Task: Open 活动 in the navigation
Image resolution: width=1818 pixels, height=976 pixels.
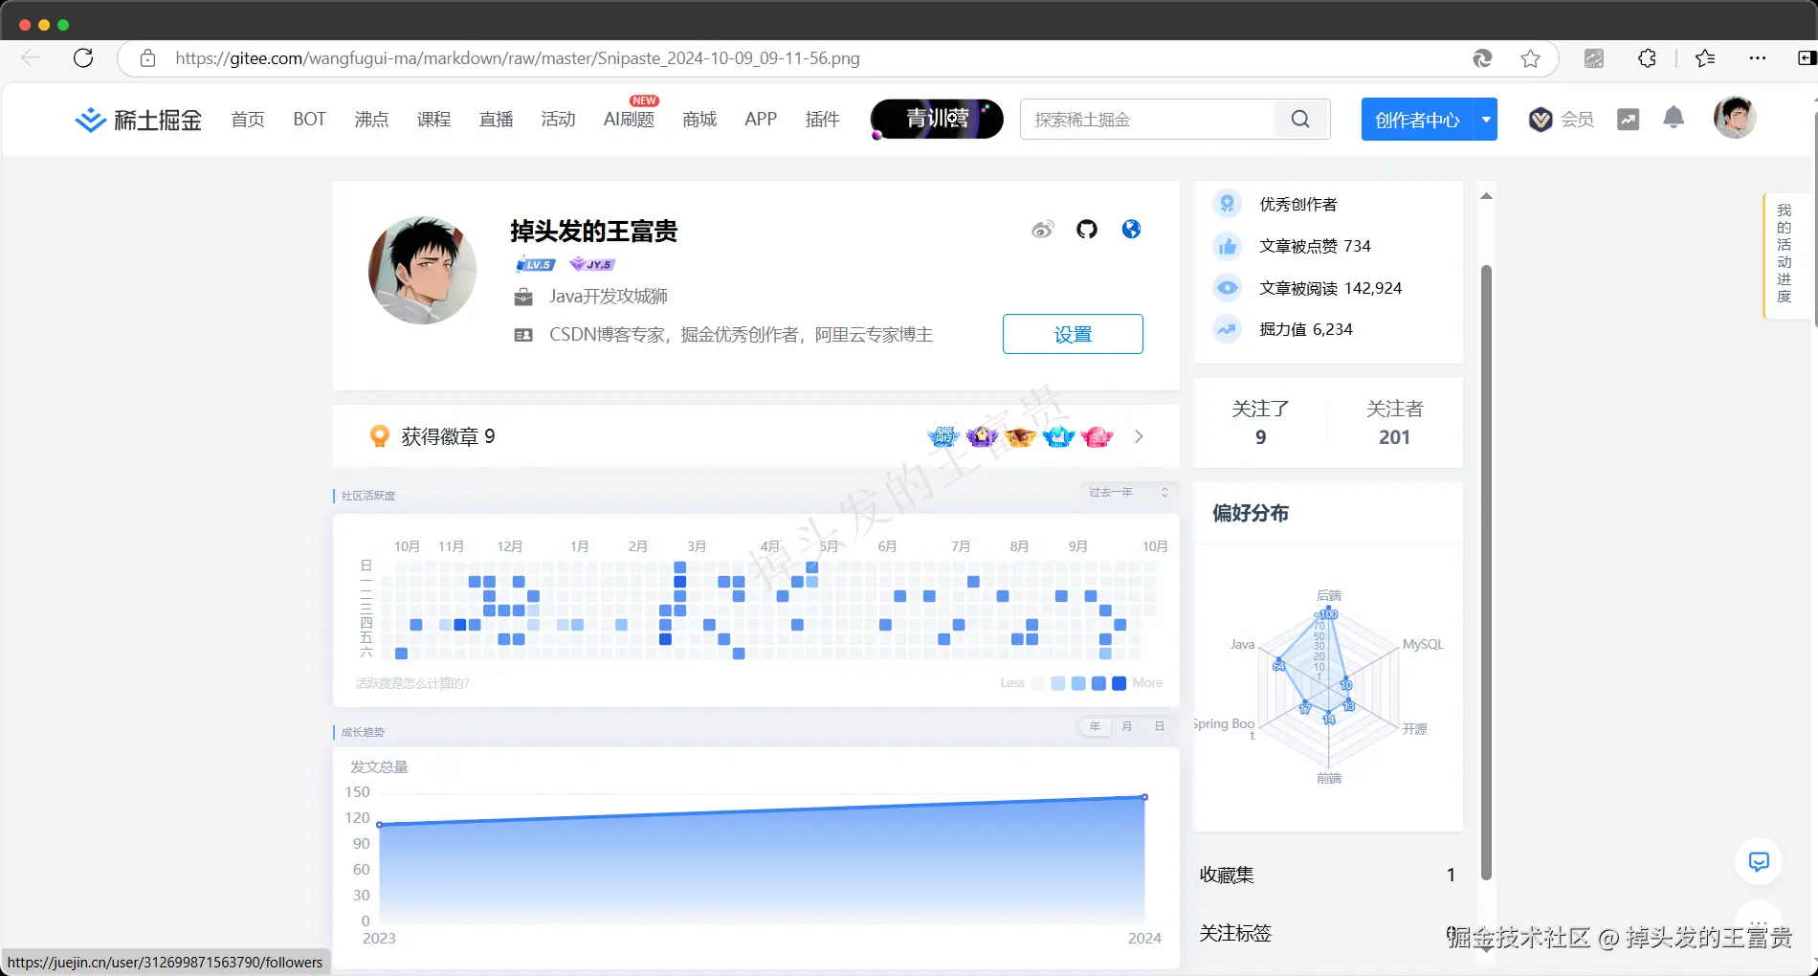Action: pos(558,120)
